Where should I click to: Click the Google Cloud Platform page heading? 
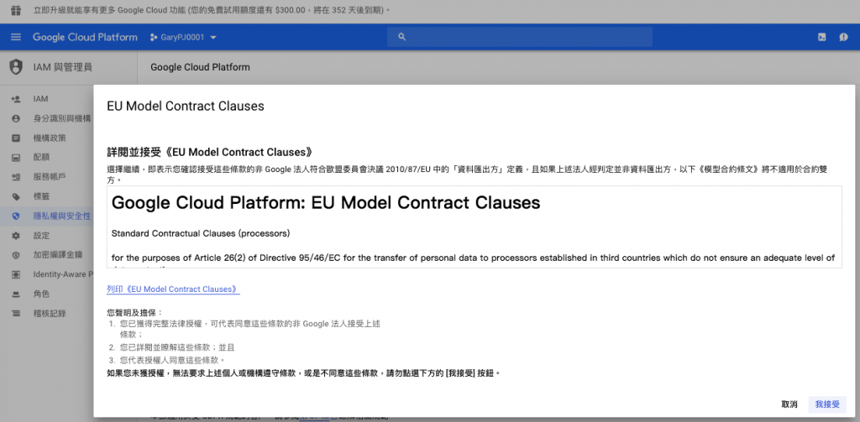click(x=200, y=67)
